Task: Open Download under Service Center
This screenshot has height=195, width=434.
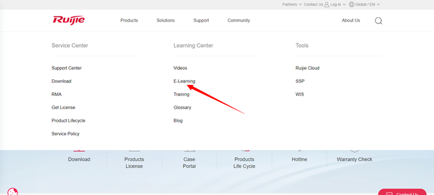Action: point(61,81)
